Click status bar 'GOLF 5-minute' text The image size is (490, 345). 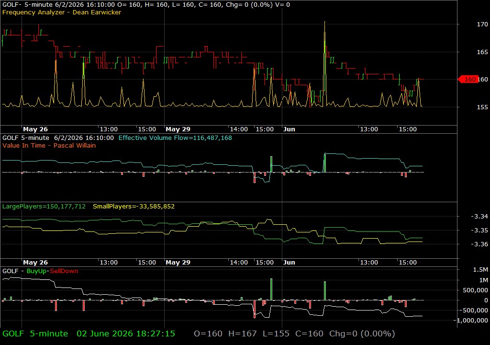coord(35,333)
